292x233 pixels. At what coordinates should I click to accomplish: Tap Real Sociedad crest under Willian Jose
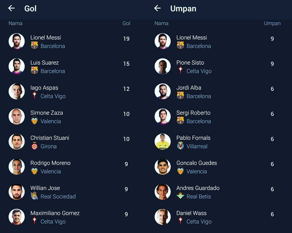[34, 196]
